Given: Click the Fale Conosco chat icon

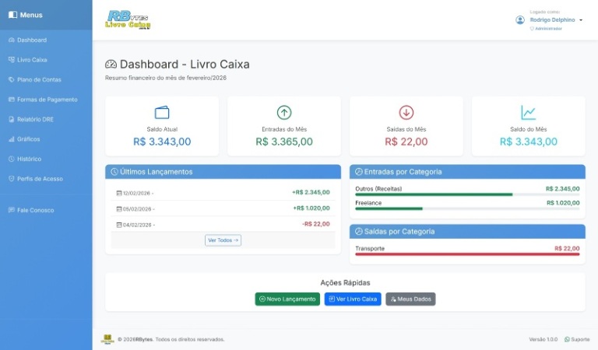Looking at the screenshot, I should pos(12,210).
